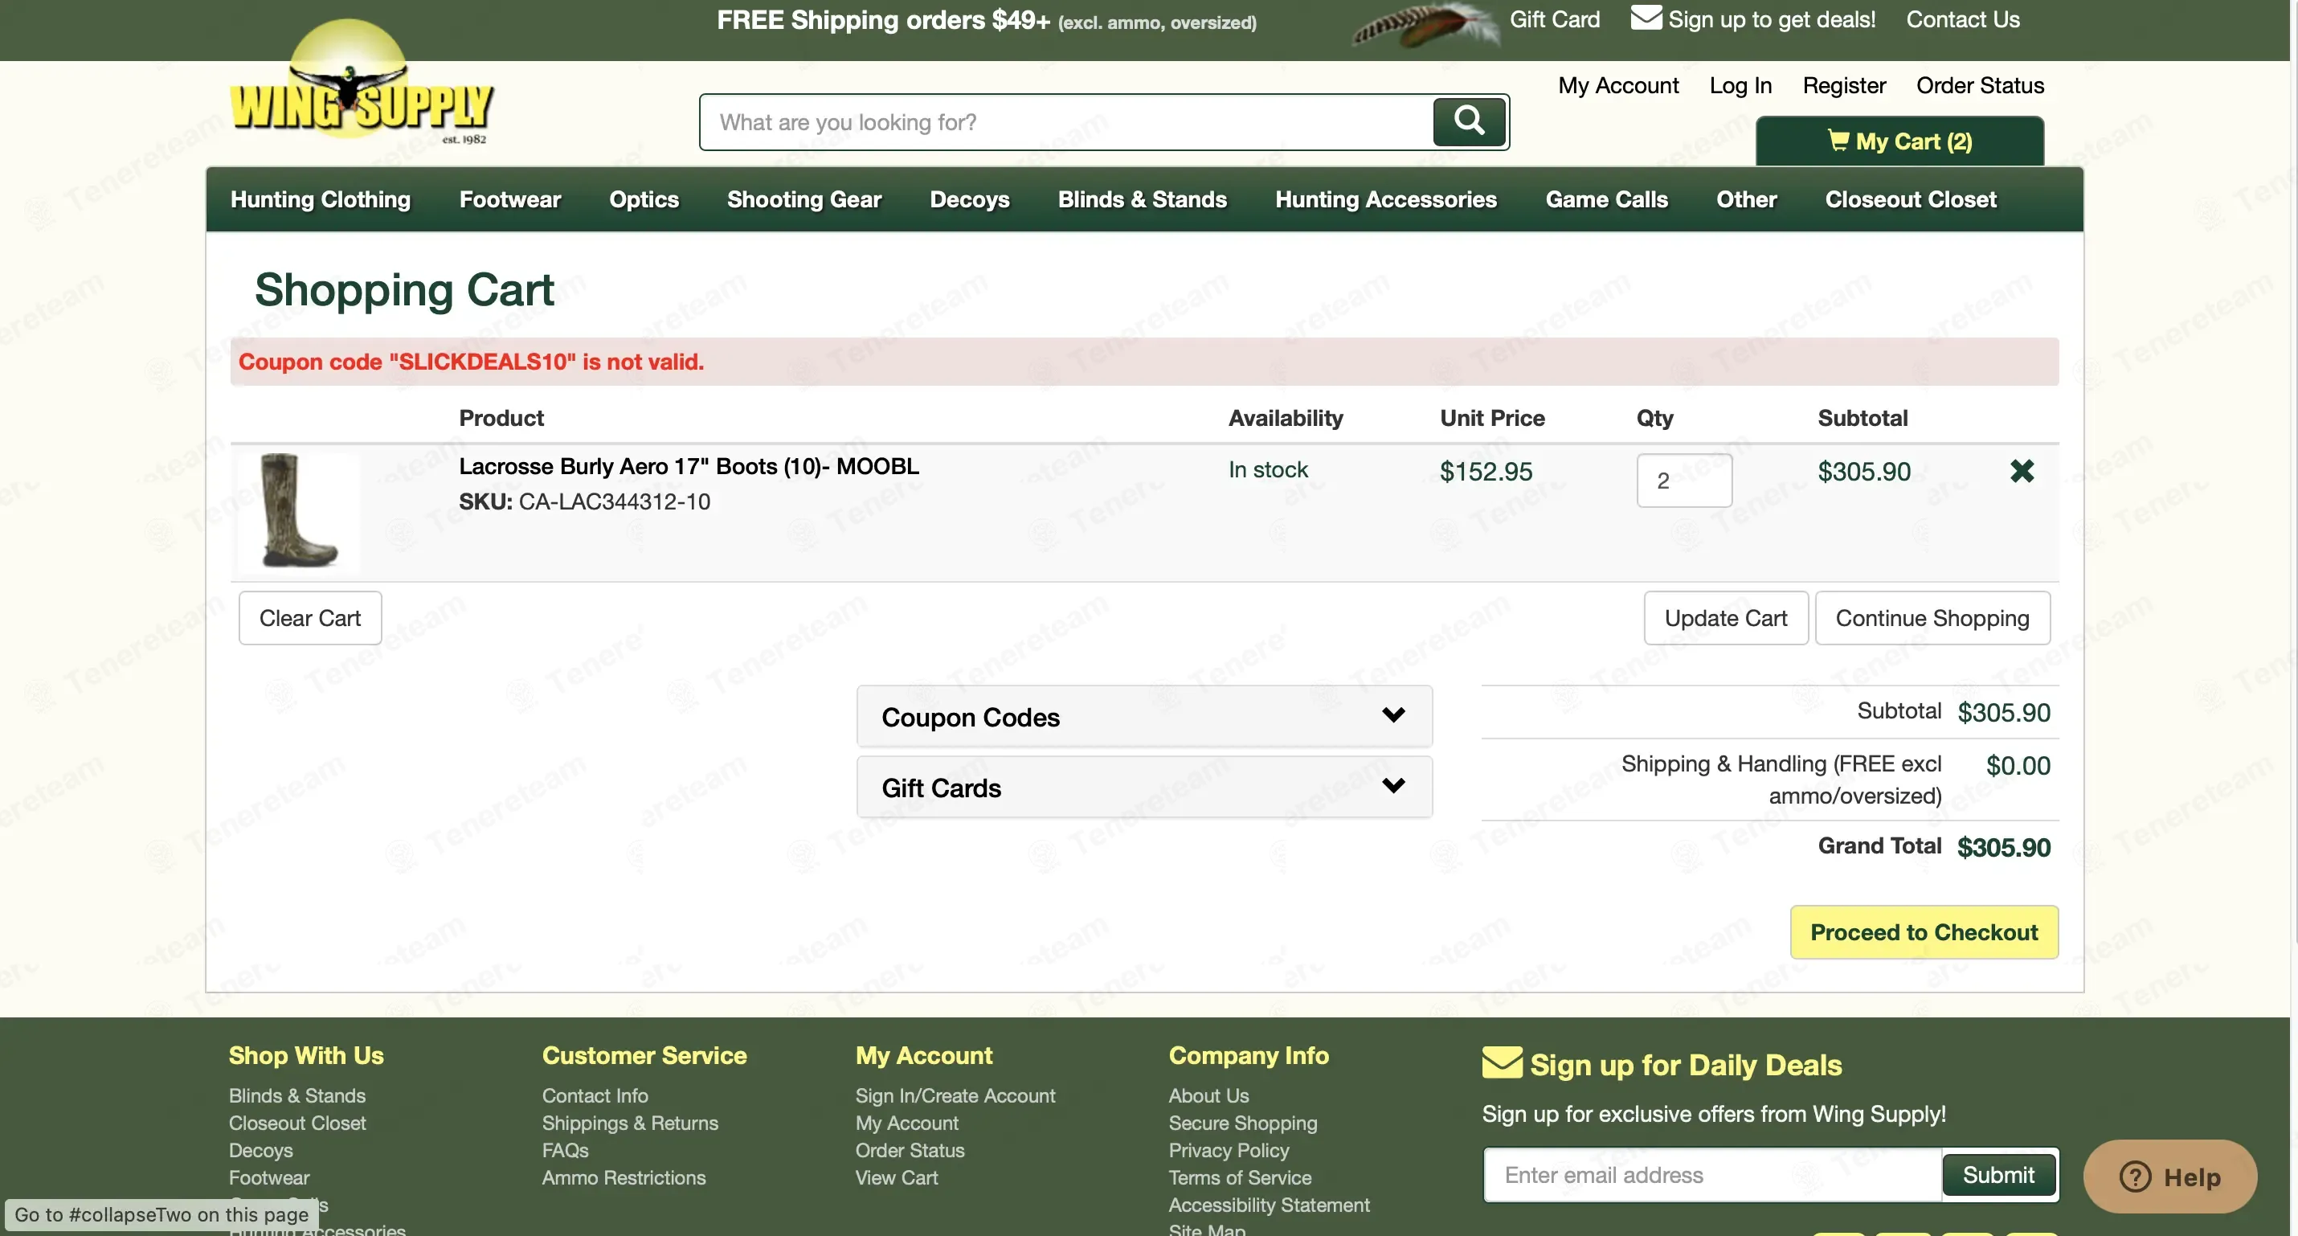Remove Lacrosse boots with the X icon
Viewport: 2298px width, 1236px height.
(x=2022, y=470)
